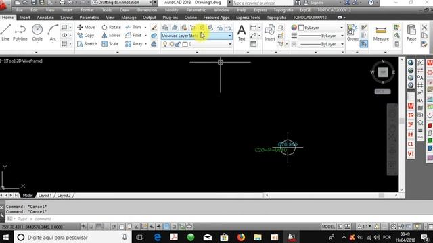Click the red VI toolbar button
The image size is (433, 243).
411,154
